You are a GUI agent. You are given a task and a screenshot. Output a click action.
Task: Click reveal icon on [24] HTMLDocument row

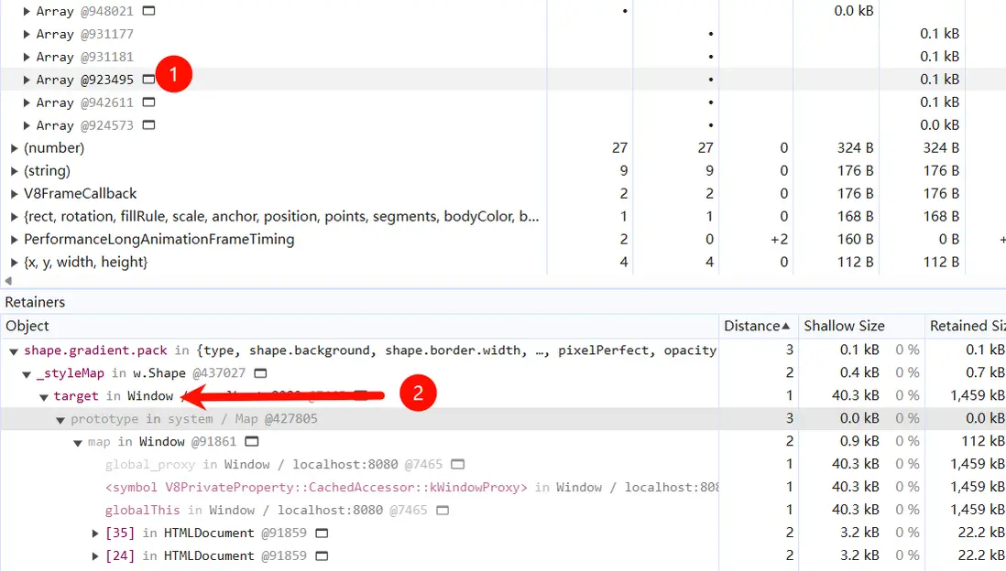(323, 555)
